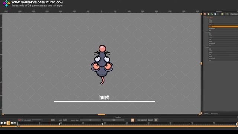Viewport: 238px width, 134px height.
Task: Select attacked under the dark grey entity
Action: [x=223, y=28]
